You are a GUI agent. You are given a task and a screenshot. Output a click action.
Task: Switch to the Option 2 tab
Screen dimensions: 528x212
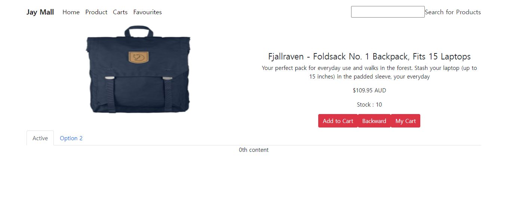[x=71, y=138]
